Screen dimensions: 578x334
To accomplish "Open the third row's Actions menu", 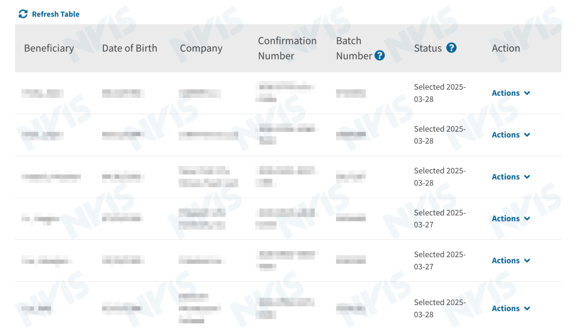I will tap(511, 177).
